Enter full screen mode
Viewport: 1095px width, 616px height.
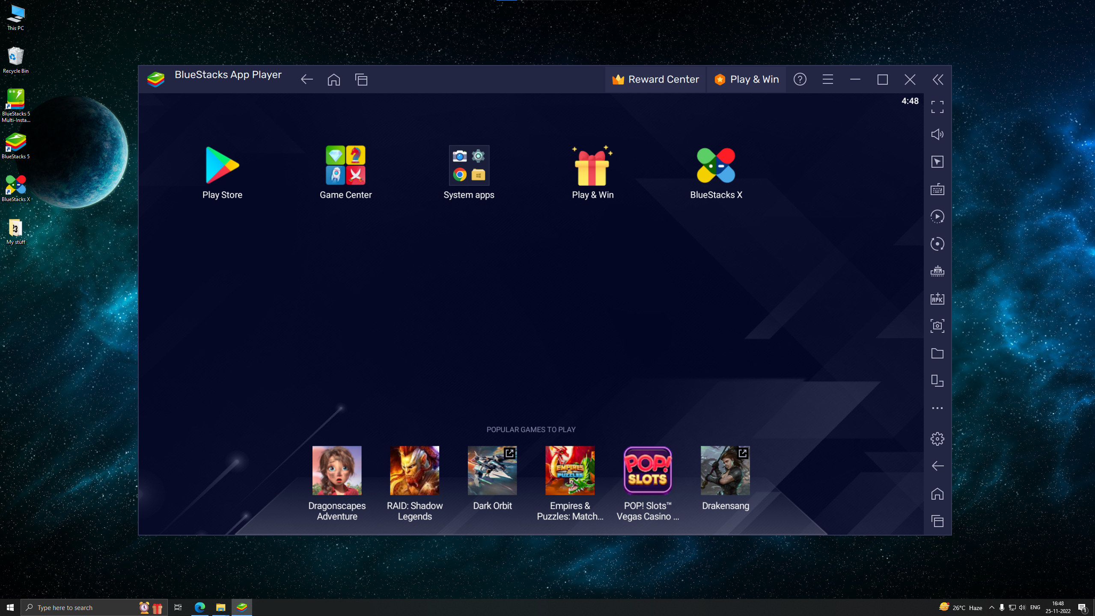(x=937, y=107)
